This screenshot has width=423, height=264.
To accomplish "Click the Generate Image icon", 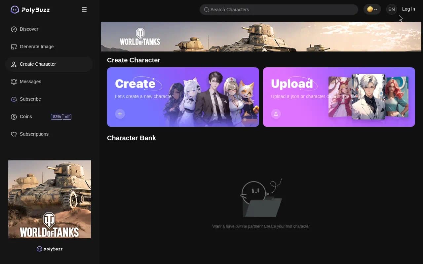I will pyautogui.click(x=14, y=47).
